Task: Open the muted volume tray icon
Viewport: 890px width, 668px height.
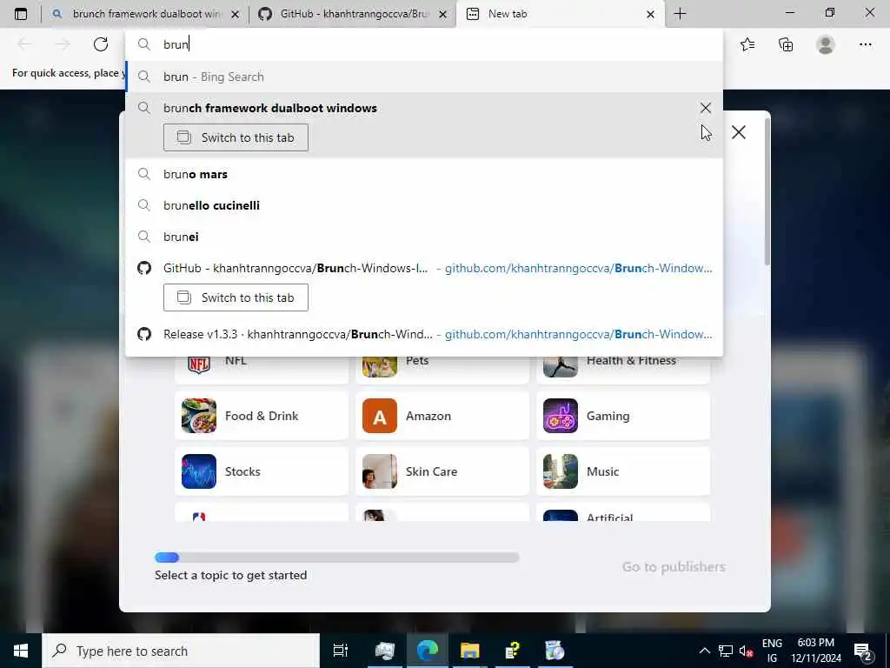Action: [746, 651]
